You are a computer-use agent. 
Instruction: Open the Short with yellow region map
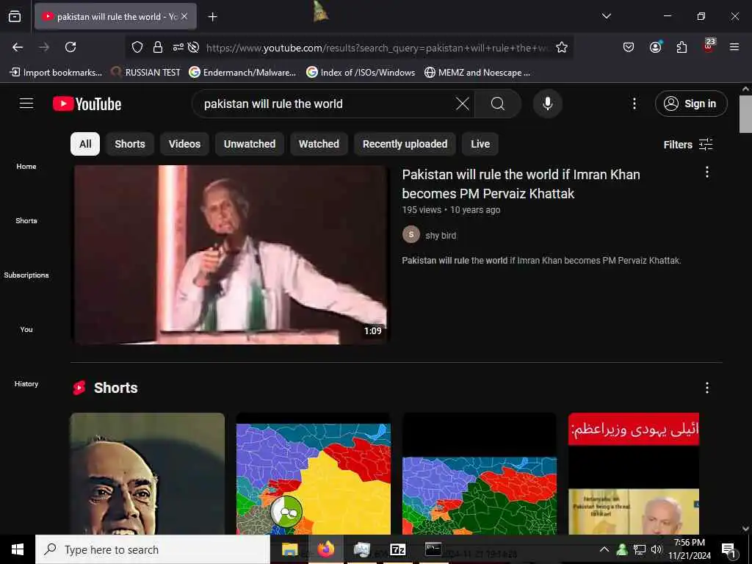point(314,474)
